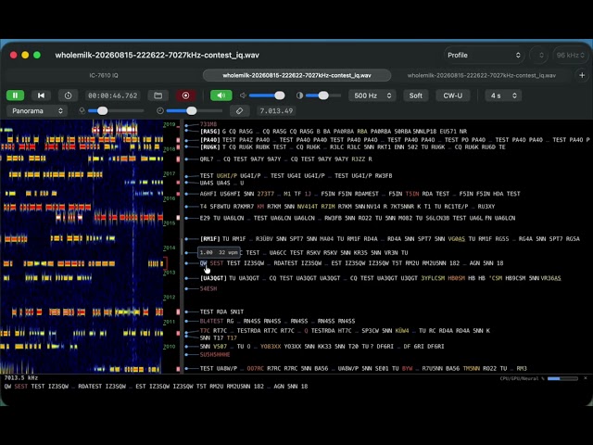Select the BL4TEST RG RN4SS line
Viewport: 593px width, 445px height.
[x=277, y=321]
